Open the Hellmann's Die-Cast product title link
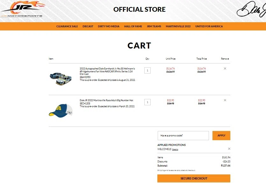Image resolution: width=266 pixels, height=183 pixels. point(107,71)
